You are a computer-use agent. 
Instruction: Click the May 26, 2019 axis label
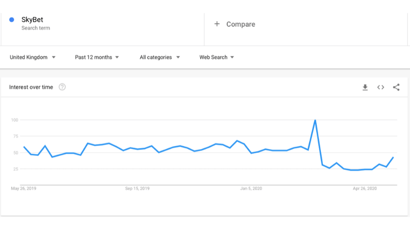24,189
